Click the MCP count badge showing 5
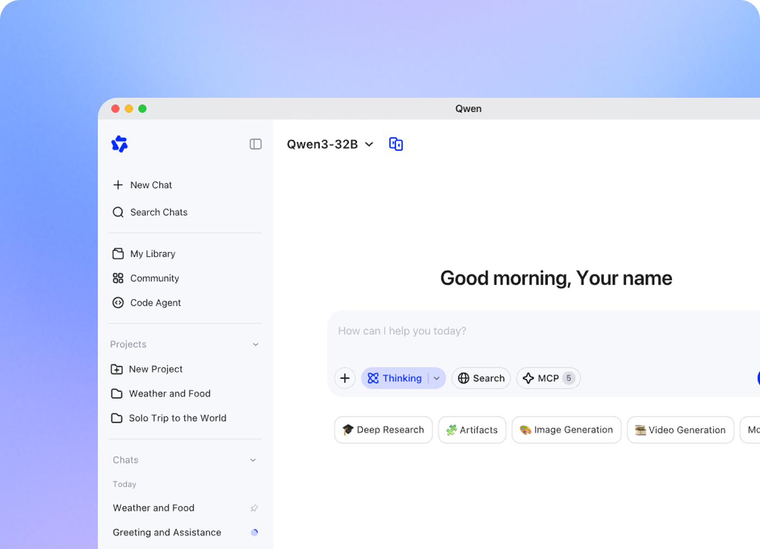The width and height of the screenshot is (760, 549). coord(569,378)
